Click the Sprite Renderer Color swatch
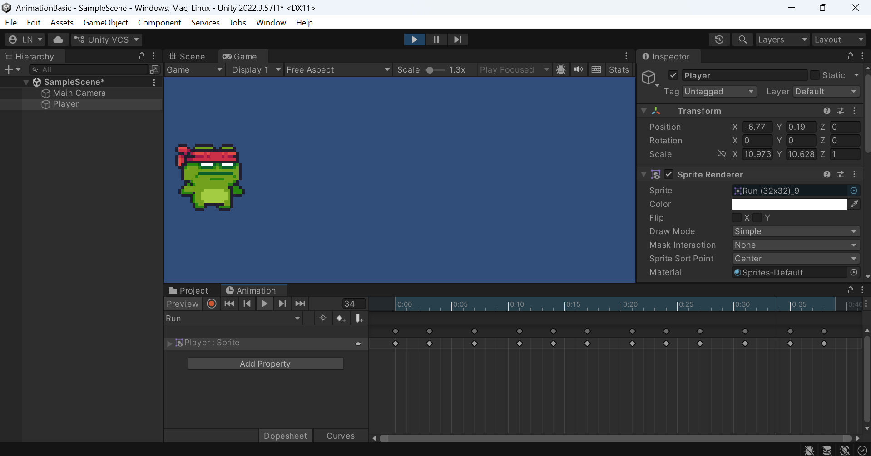The width and height of the screenshot is (871, 456). [790, 204]
